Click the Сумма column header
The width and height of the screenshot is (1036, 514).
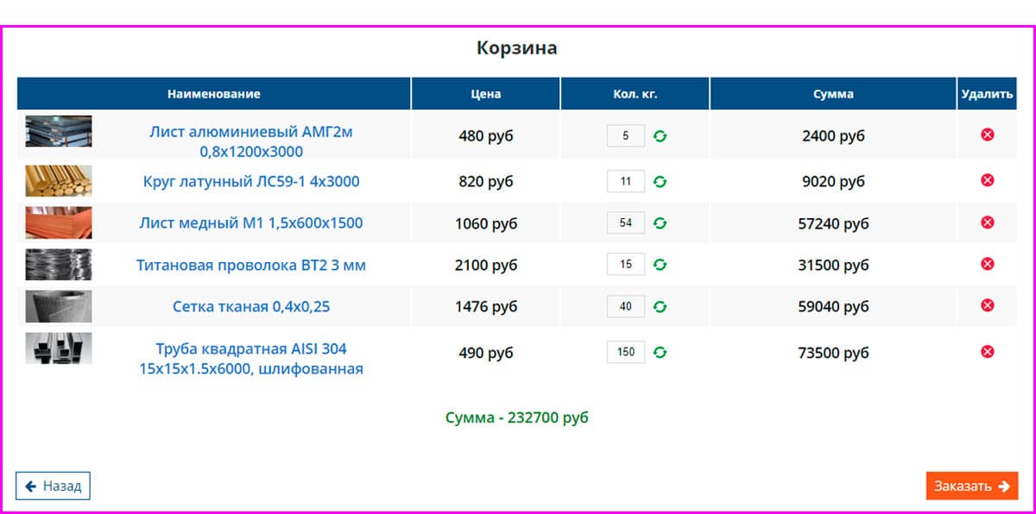coord(833,94)
